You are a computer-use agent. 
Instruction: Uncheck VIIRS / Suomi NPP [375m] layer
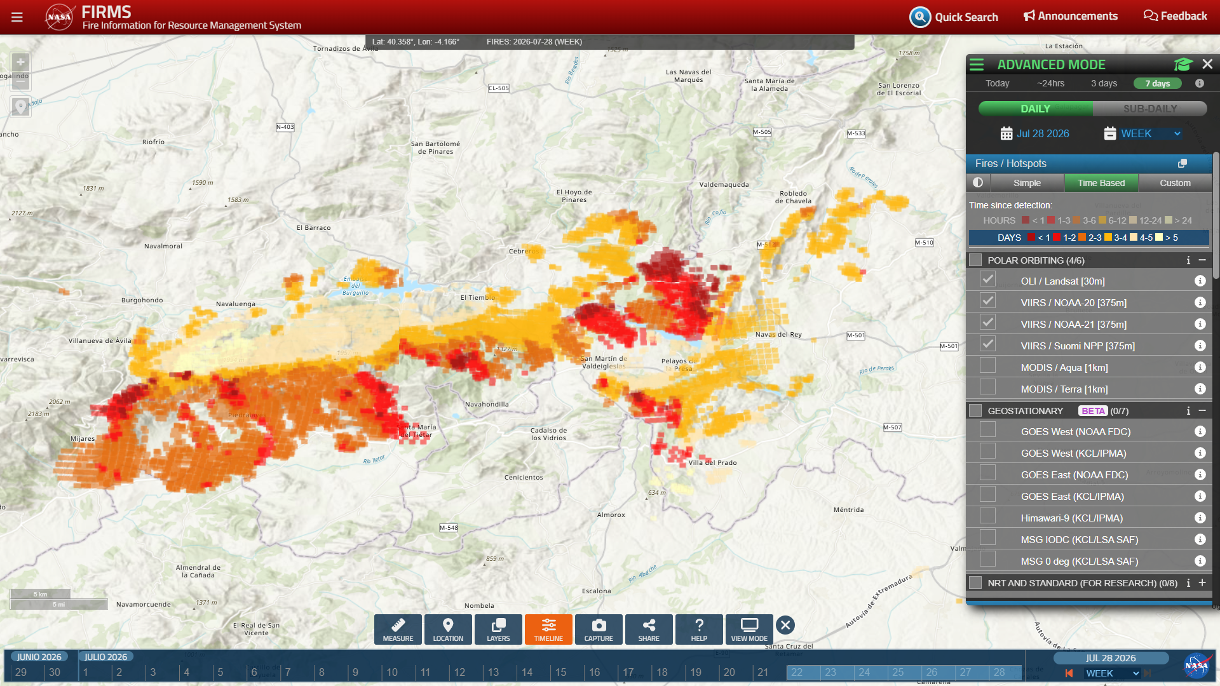tap(987, 345)
